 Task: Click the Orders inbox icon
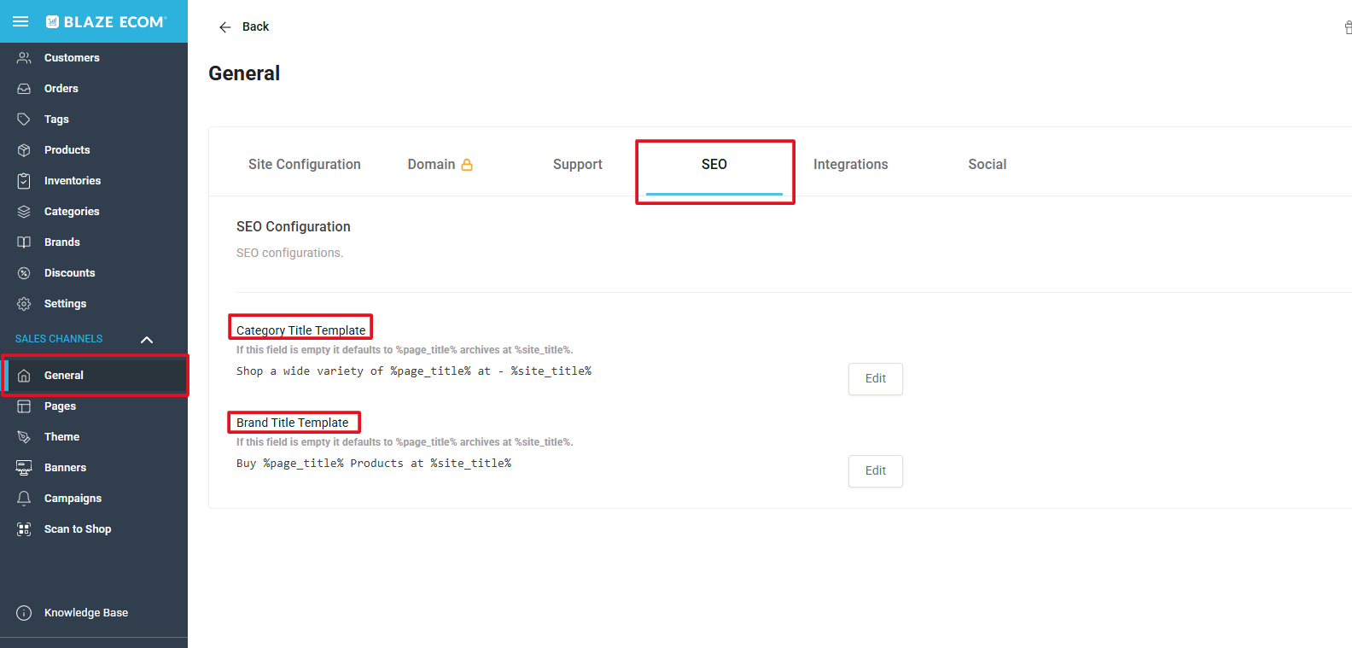[x=24, y=89]
